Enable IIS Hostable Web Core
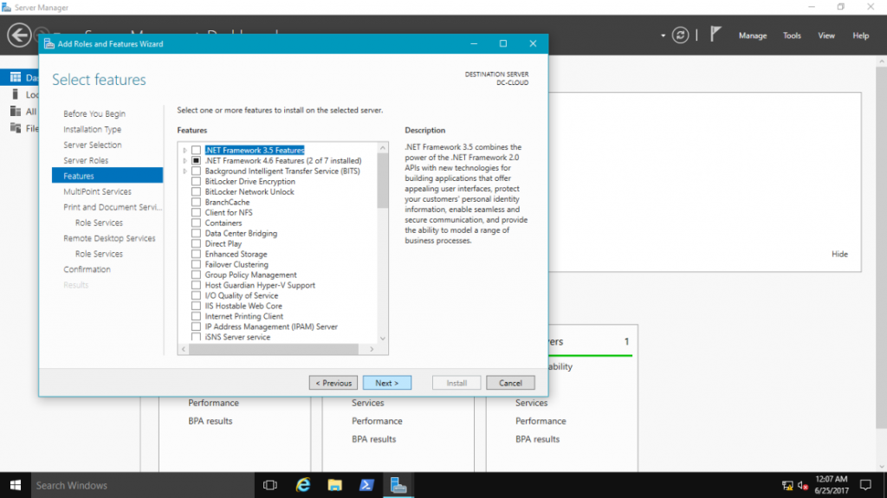This screenshot has height=498, width=887. [196, 306]
